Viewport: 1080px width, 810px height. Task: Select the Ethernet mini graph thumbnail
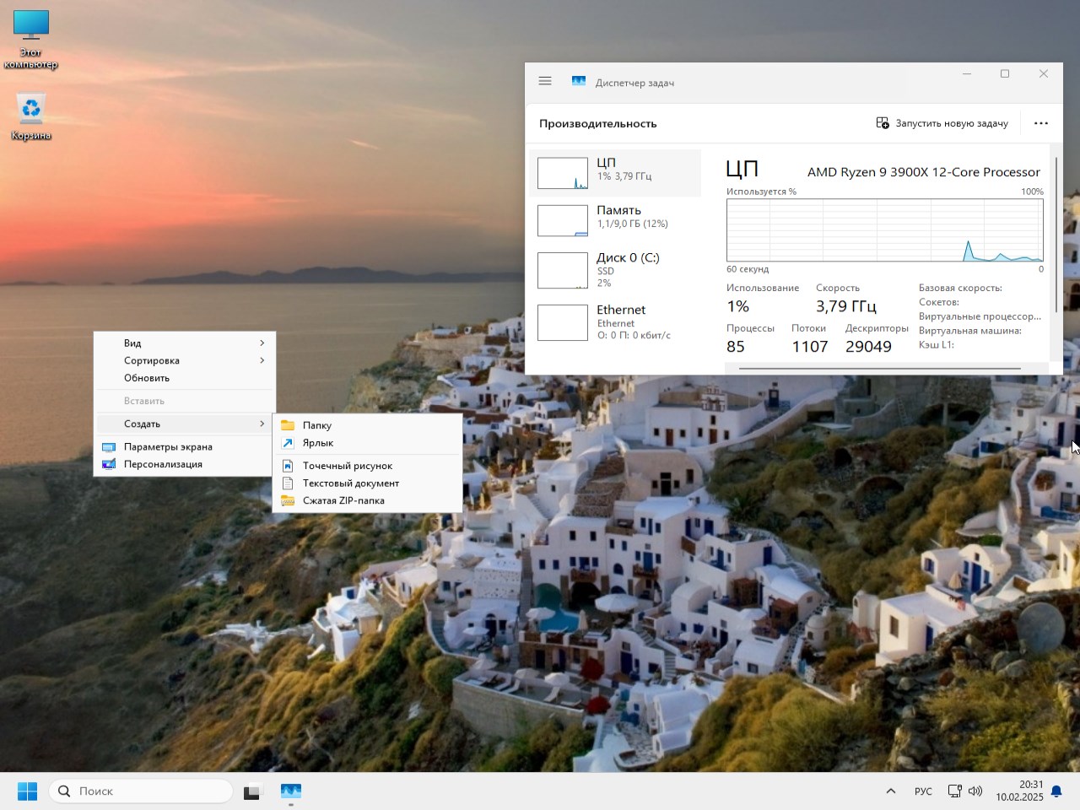[563, 323]
